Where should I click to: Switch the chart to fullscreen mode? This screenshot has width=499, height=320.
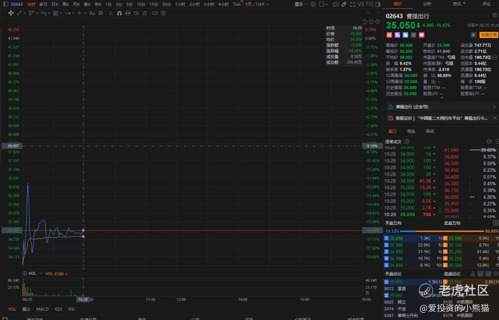tap(352, 4)
